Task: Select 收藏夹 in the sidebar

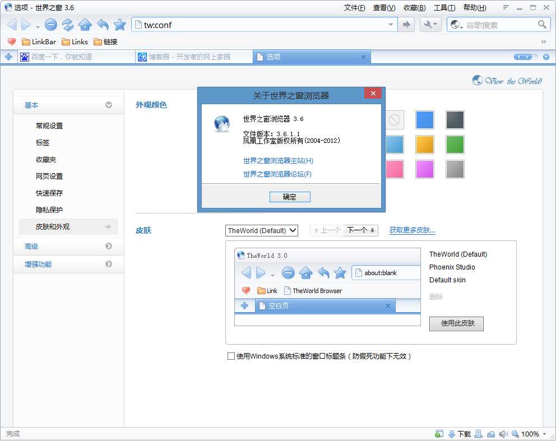Action: [46, 160]
